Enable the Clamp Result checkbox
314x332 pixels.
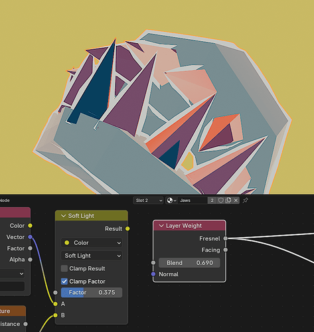point(64,268)
